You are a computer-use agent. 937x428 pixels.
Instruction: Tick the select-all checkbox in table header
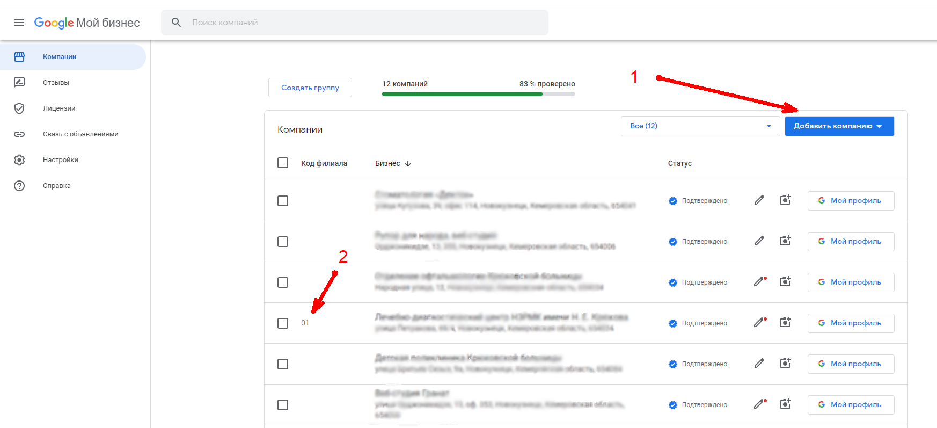click(283, 163)
